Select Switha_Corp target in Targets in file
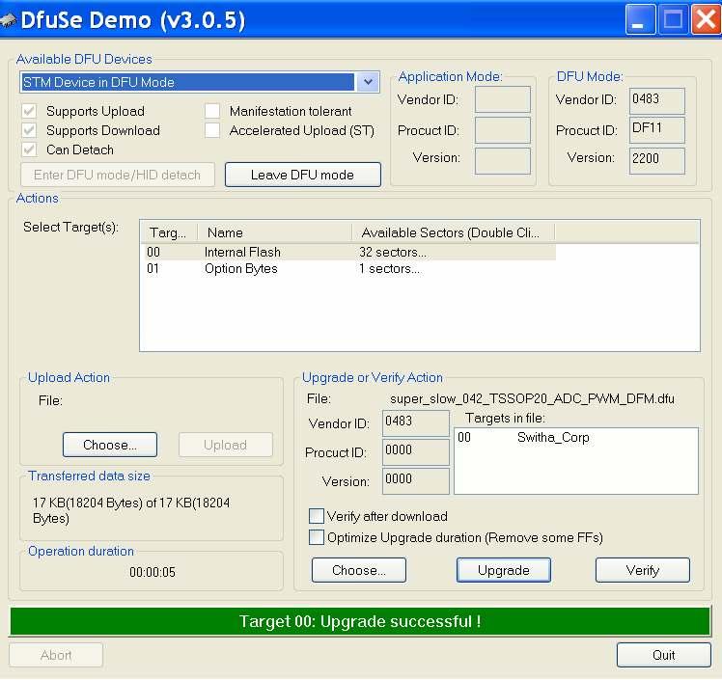Image resolution: width=722 pixels, height=680 pixels. [x=553, y=437]
